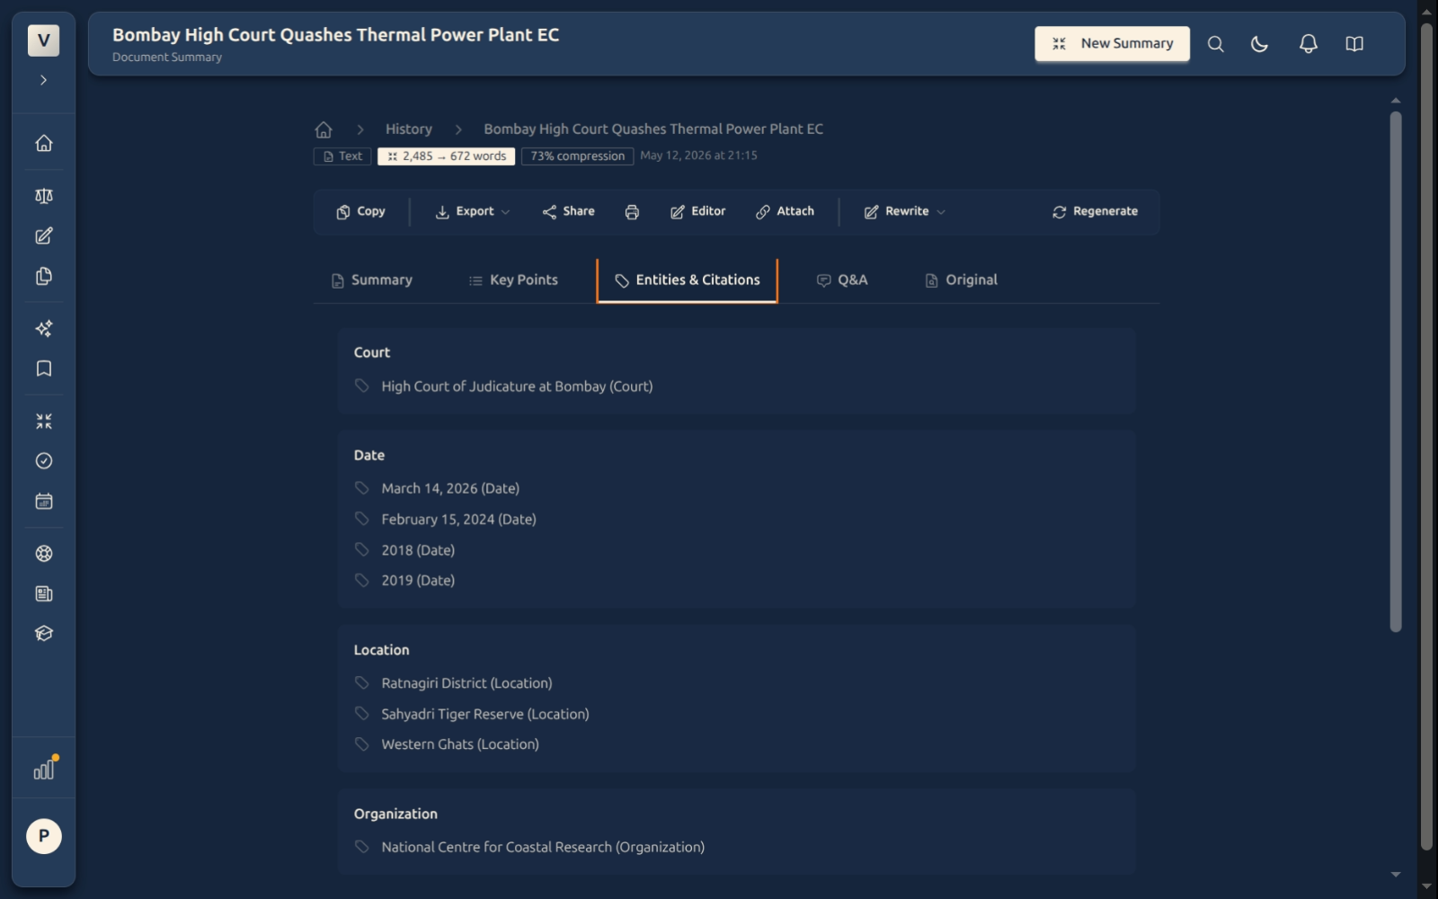Open the summarize (shrink arrows) sidebar icon
The width and height of the screenshot is (1438, 899).
pos(43,421)
